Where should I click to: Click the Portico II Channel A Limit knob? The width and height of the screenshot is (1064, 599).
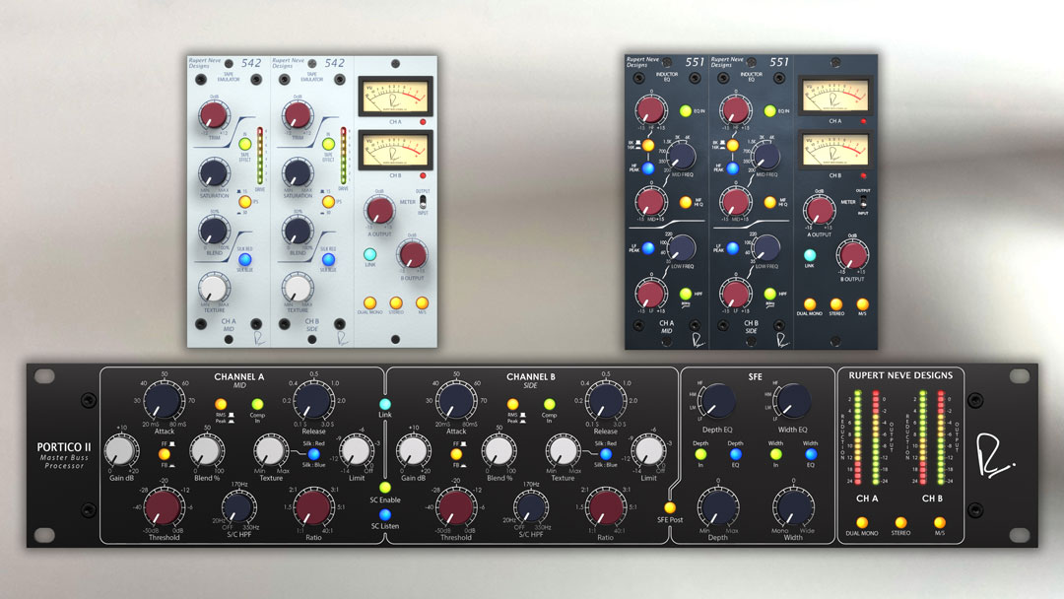[357, 450]
